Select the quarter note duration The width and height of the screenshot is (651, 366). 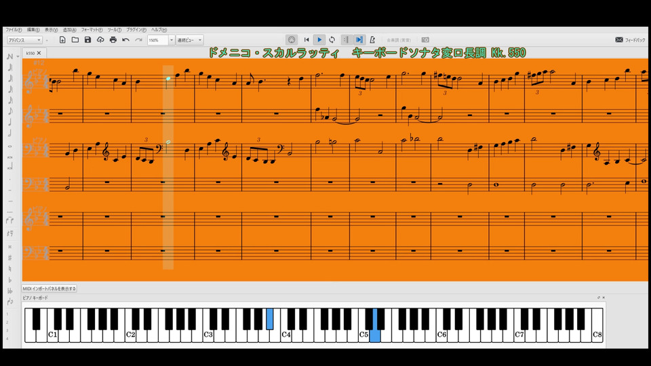[x=10, y=122]
